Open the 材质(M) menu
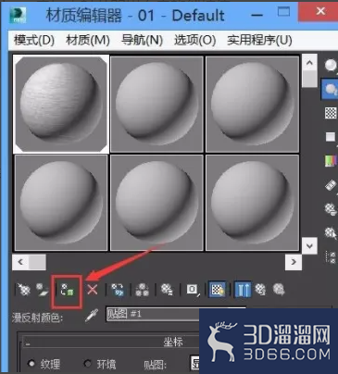This screenshot has height=374, width=338. point(88,40)
